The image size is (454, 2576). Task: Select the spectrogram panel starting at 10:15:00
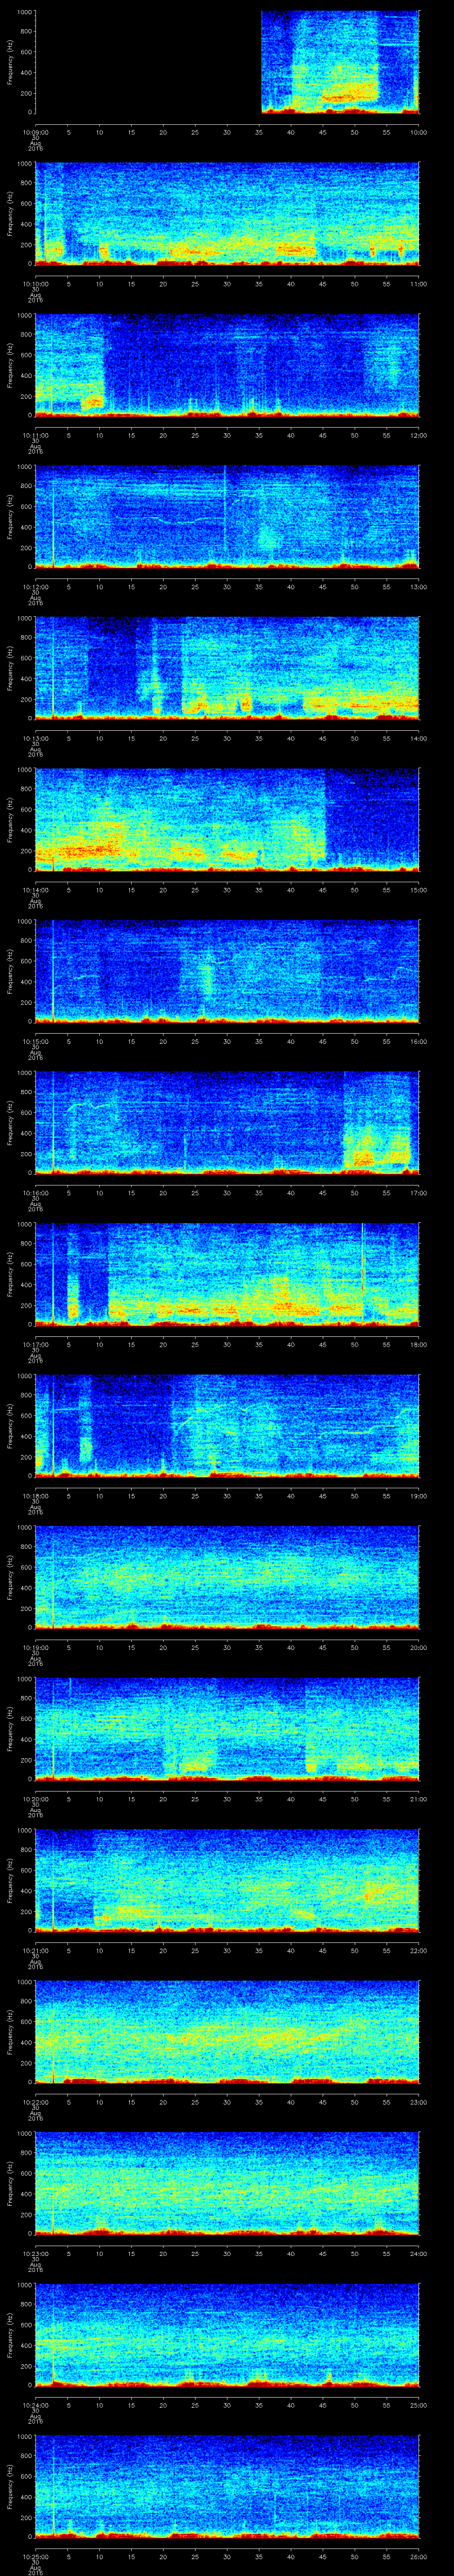tap(227, 971)
